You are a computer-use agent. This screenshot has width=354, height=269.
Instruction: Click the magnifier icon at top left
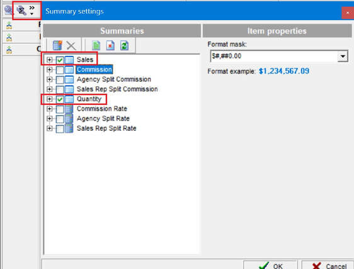8,11
